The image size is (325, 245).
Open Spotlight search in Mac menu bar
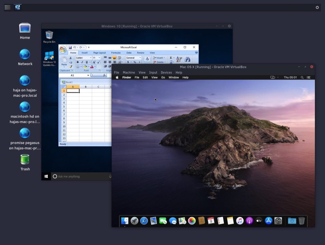[302, 78]
